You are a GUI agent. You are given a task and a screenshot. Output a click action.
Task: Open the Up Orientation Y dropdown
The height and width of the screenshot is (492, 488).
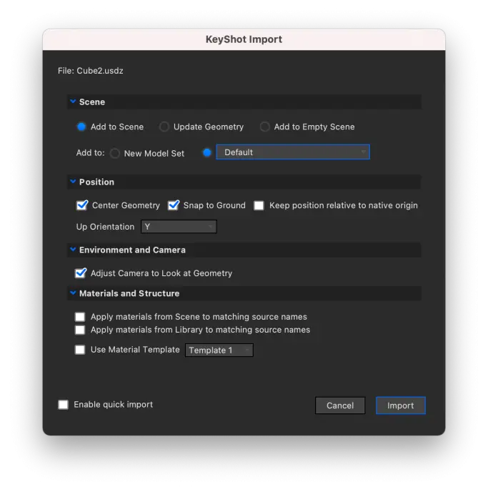pos(179,227)
